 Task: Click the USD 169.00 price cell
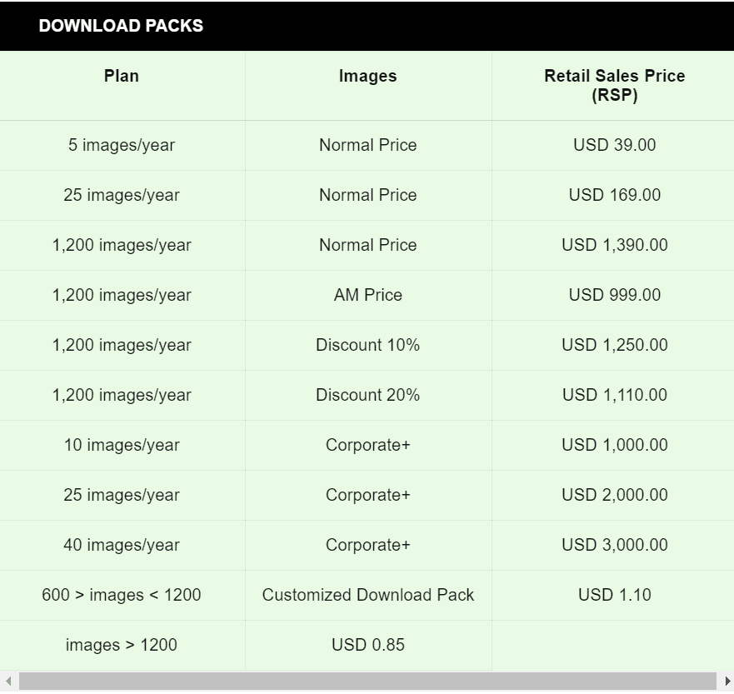tap(614, 195)
